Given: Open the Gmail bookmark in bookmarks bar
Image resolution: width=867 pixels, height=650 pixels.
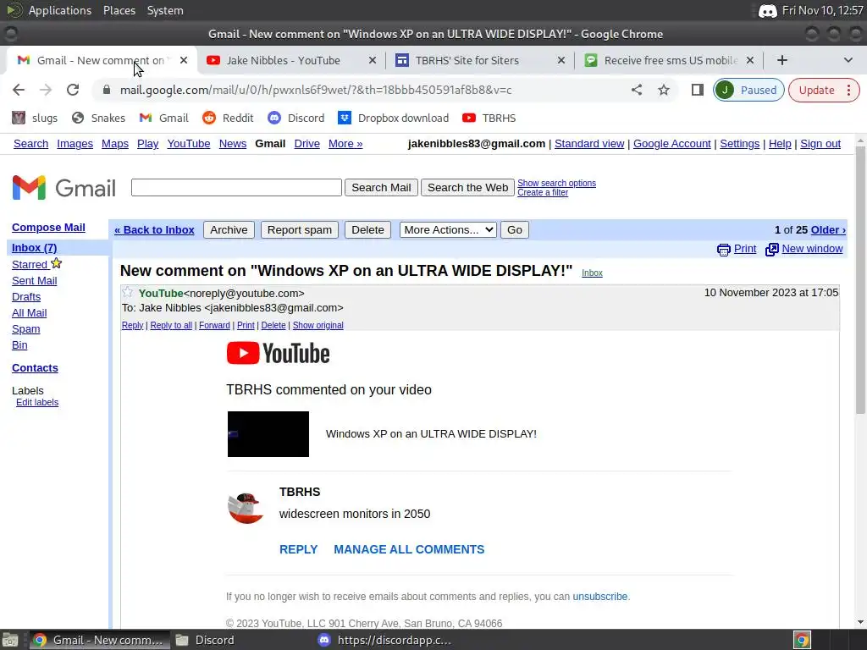Looking at the screenshot, I should pos(163,118).
